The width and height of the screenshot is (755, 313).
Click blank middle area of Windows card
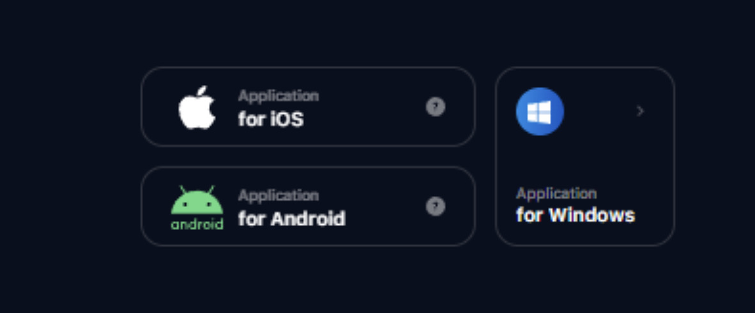coord(584,156)
